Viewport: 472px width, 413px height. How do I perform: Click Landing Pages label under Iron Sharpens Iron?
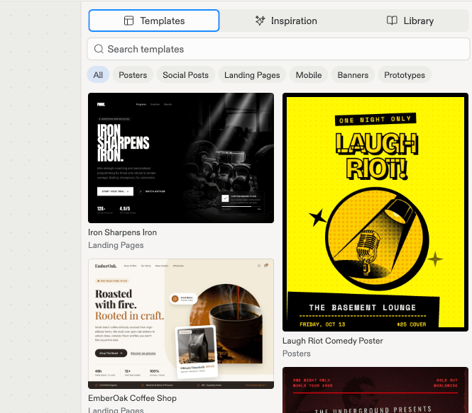116,245
